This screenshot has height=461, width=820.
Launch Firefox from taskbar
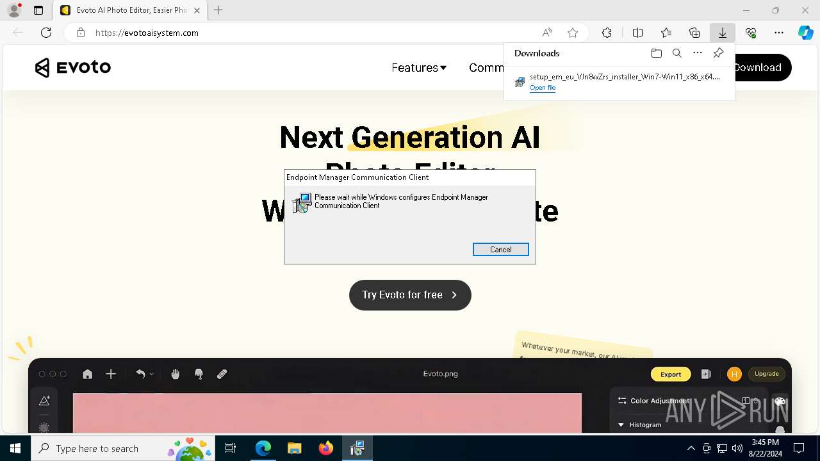[325, 449]
